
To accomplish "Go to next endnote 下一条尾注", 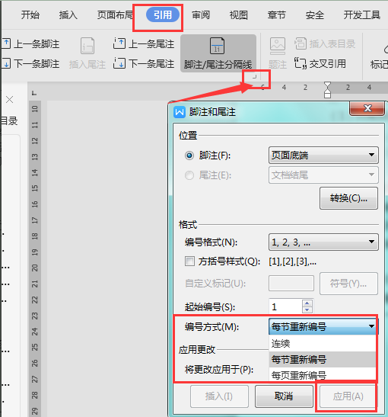I will point(144,63).
